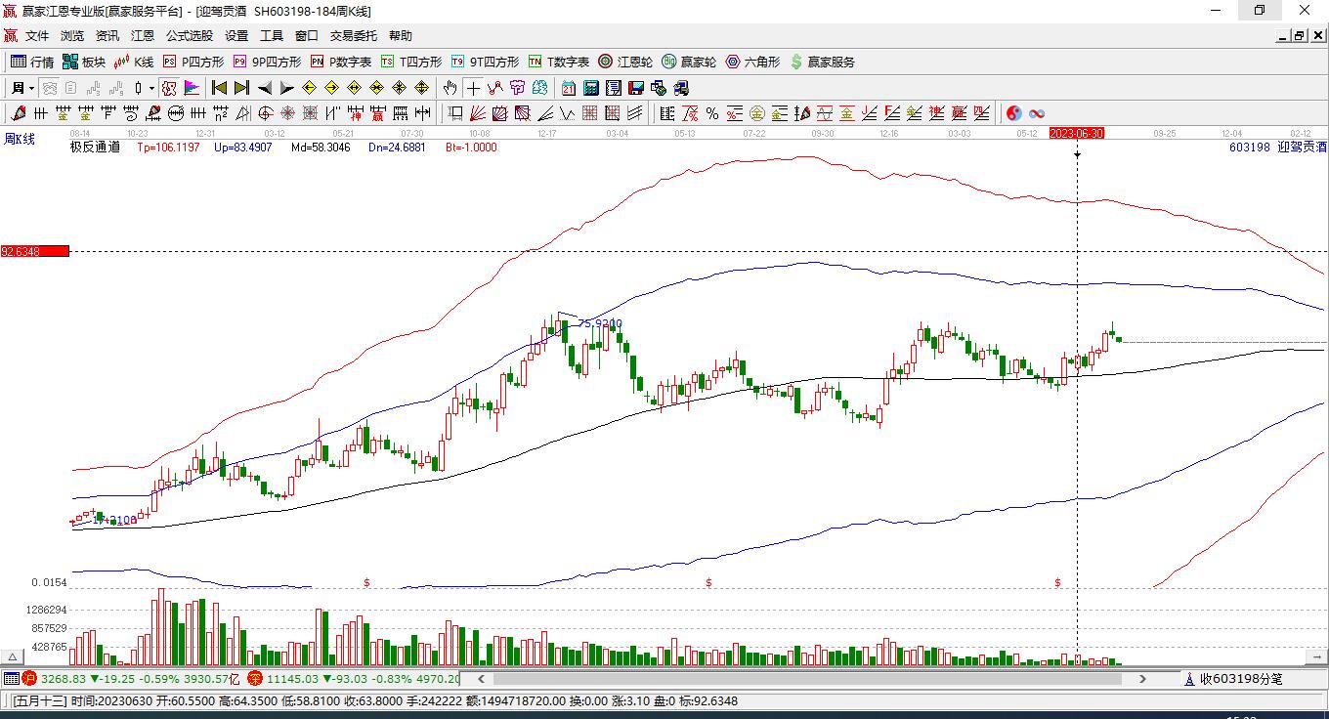Viewport: 1329px width, 719px height.
Task: Open the 交易委托 menu
Action: (354, 36)
